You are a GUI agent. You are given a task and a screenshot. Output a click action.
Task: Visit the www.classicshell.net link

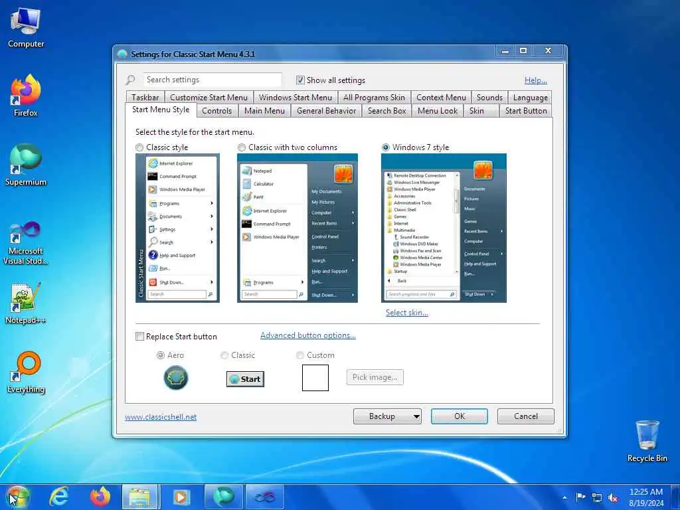[161, 417]
